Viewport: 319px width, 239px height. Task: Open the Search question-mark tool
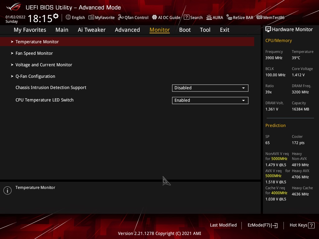coord(186,17)
